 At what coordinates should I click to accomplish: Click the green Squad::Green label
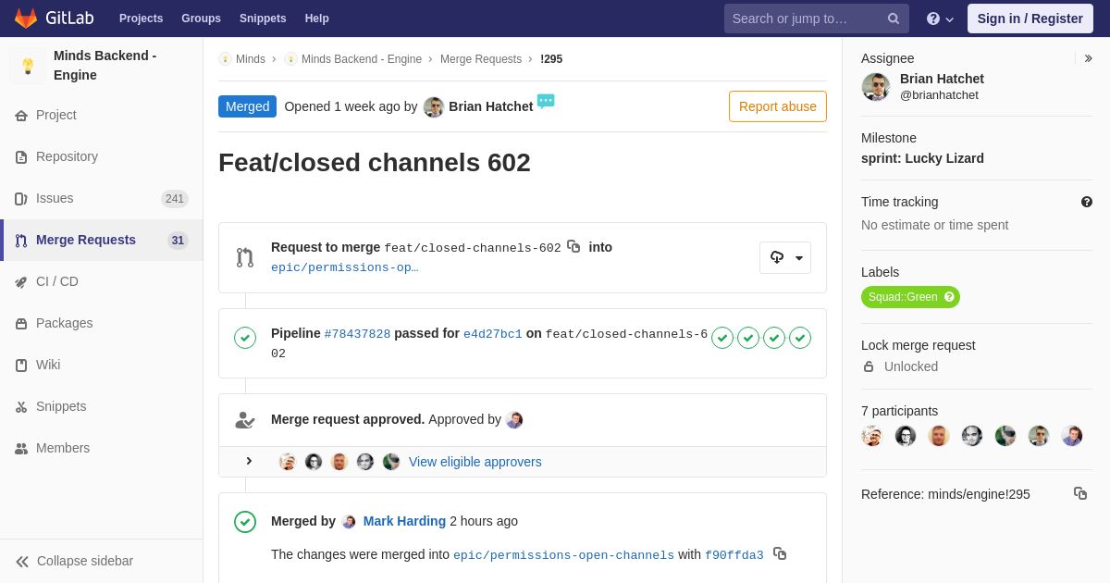click(910, 297)
